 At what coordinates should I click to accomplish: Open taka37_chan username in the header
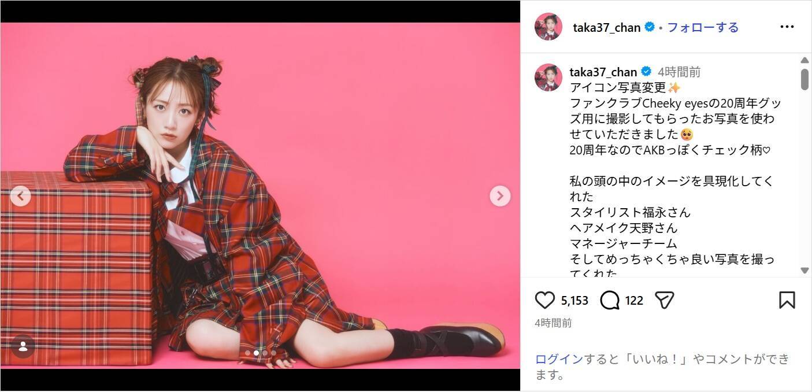pos(606,27)
